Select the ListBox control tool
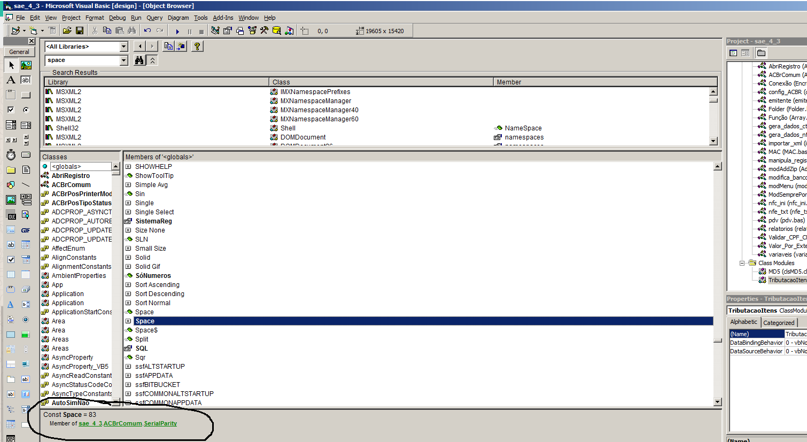807x442 pixels. pos(26,125)
